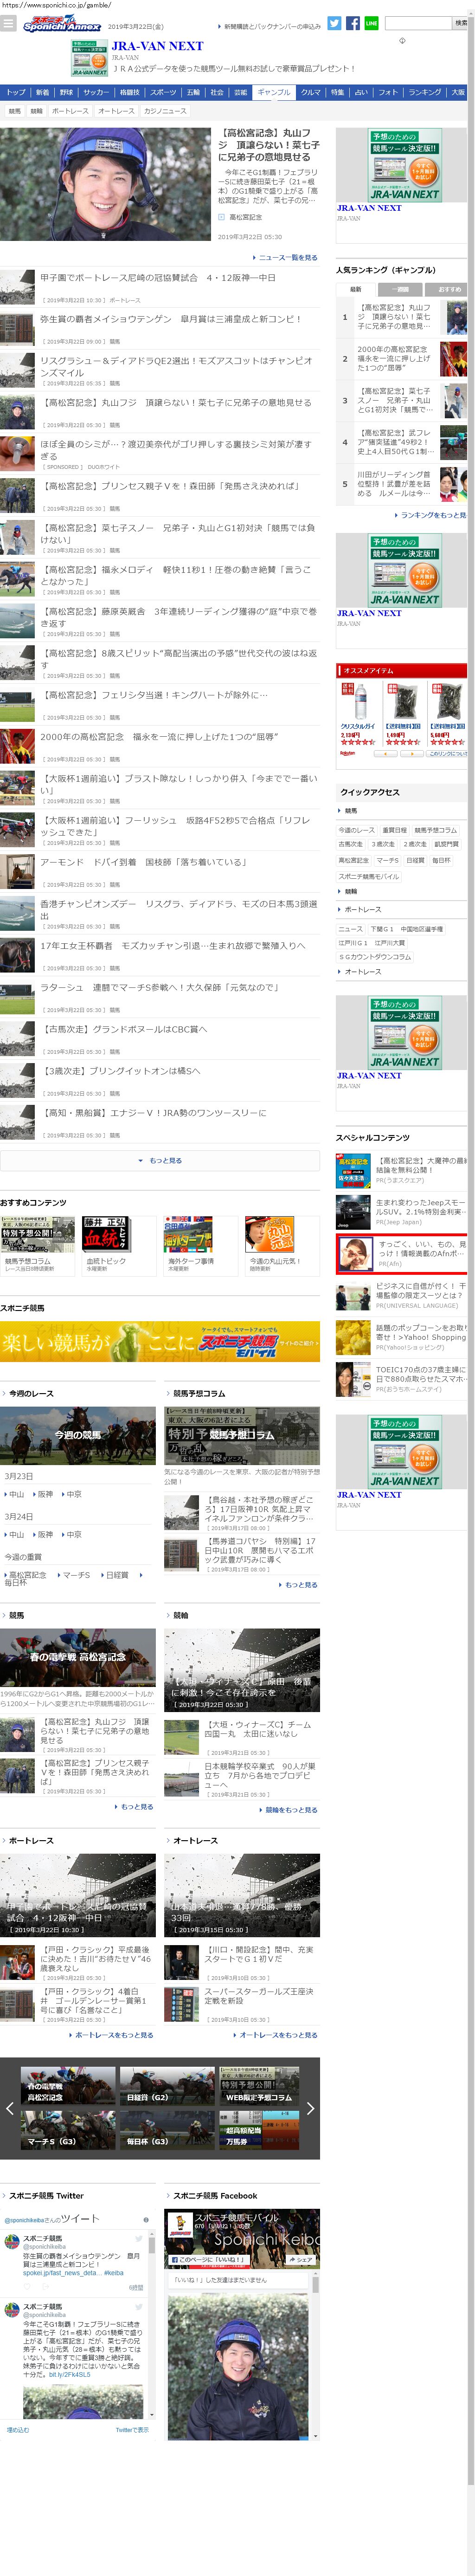Click the LINE share icon

[371, 23]
